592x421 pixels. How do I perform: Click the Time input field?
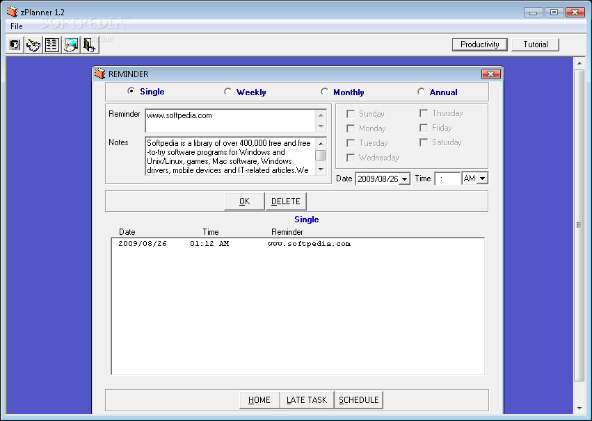point(447,179)
